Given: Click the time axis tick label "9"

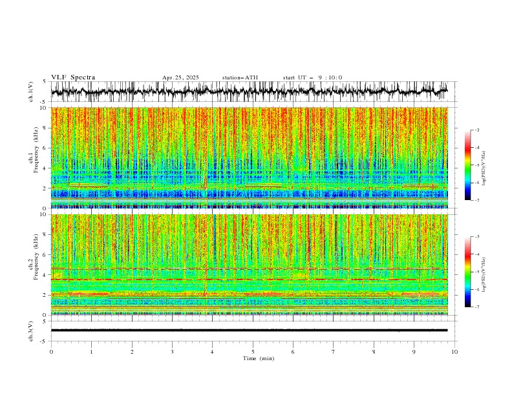Looking at the screenshot, I should [414, 352].
